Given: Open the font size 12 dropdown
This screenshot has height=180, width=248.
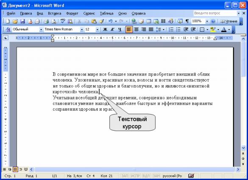Looking at the screenshot, I should pyautogui.click(x=98, y=30).
